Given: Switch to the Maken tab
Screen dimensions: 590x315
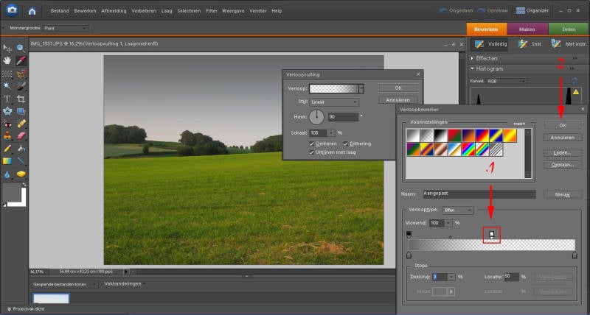Looking at the screenshot, I should [527, 29].
